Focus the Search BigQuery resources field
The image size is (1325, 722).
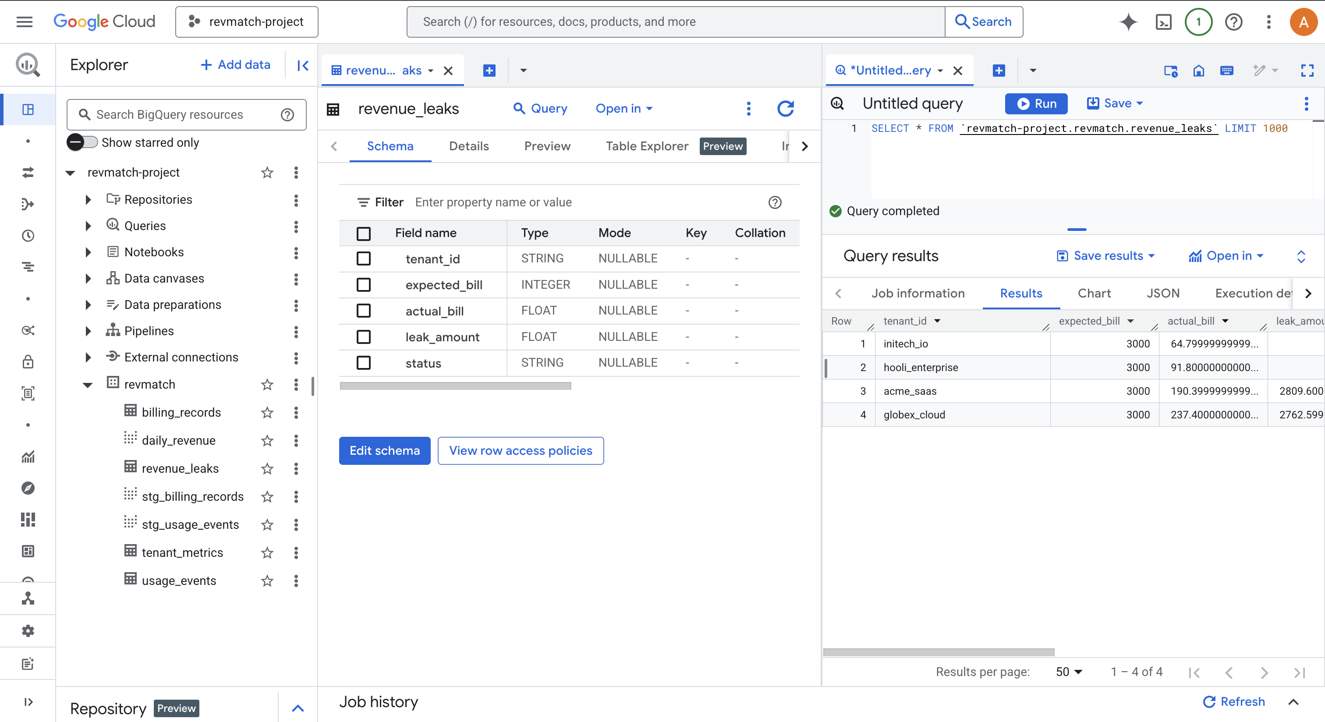pos(186,115)
